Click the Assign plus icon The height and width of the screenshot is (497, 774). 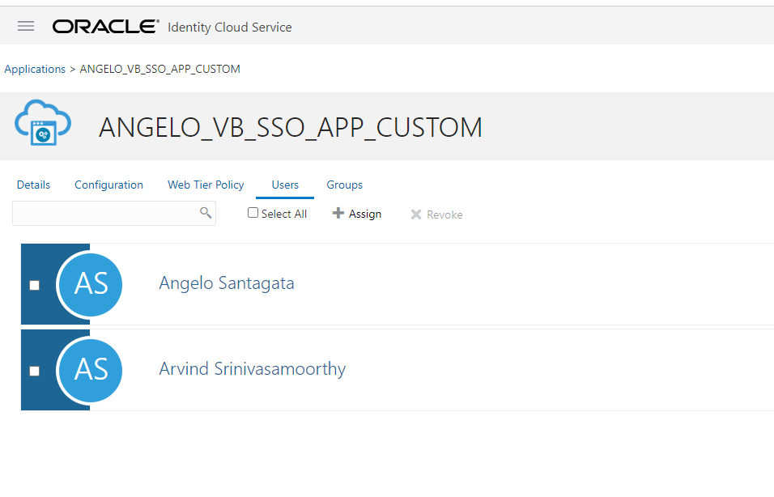338,213
